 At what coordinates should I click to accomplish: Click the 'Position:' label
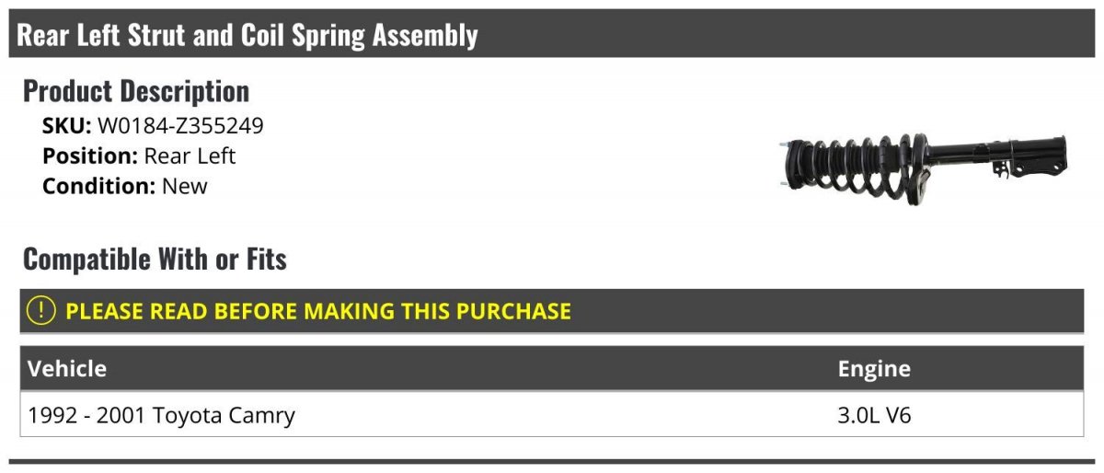tap(90, 156)
